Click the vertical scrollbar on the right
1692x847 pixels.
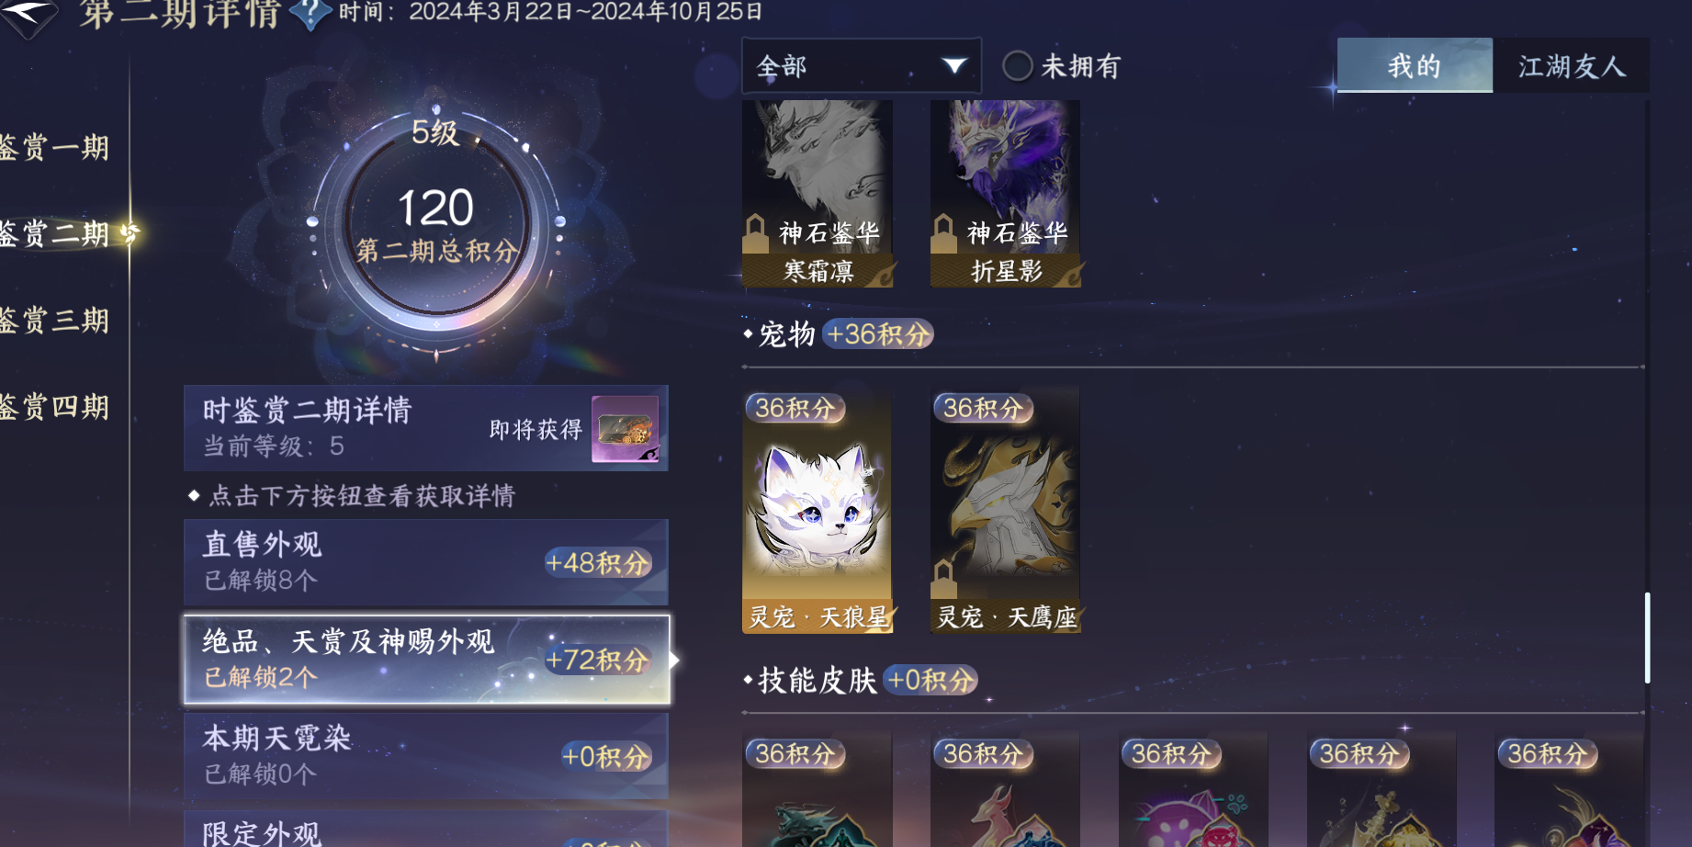[1647, 638]
